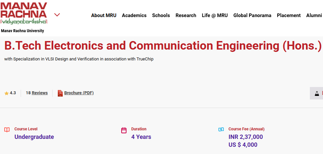323x154 pixels.
Task: Click the Manav Rachna University text below logo
Action: [x=22, y=31]
